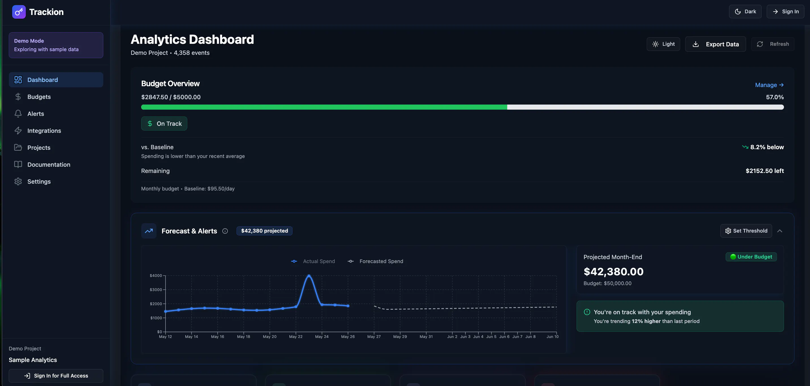Open the Settings menu item
This screenshot has width=810, height=386.
(x=56, y=181)
